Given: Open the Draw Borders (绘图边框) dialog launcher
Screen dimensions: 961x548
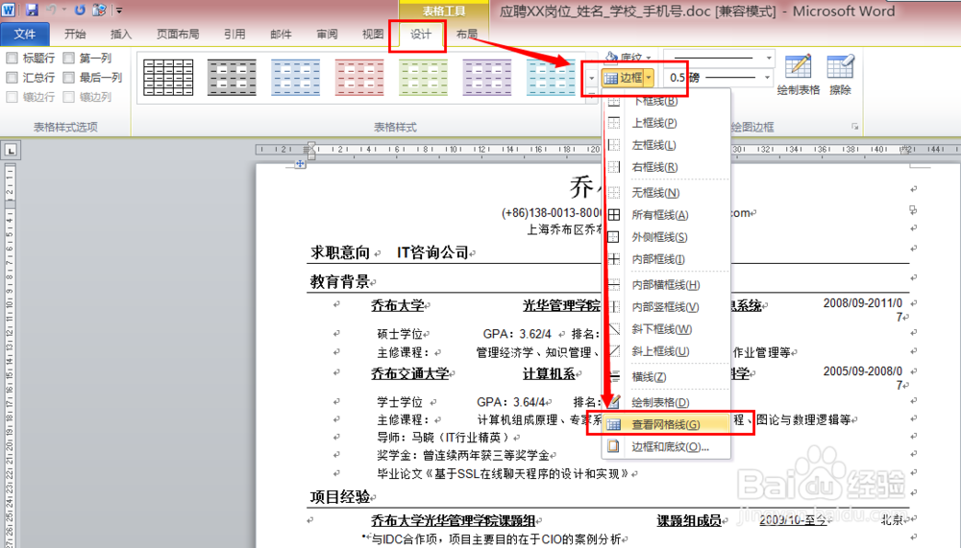Looking at the screenshot, I should coord(854,127).
